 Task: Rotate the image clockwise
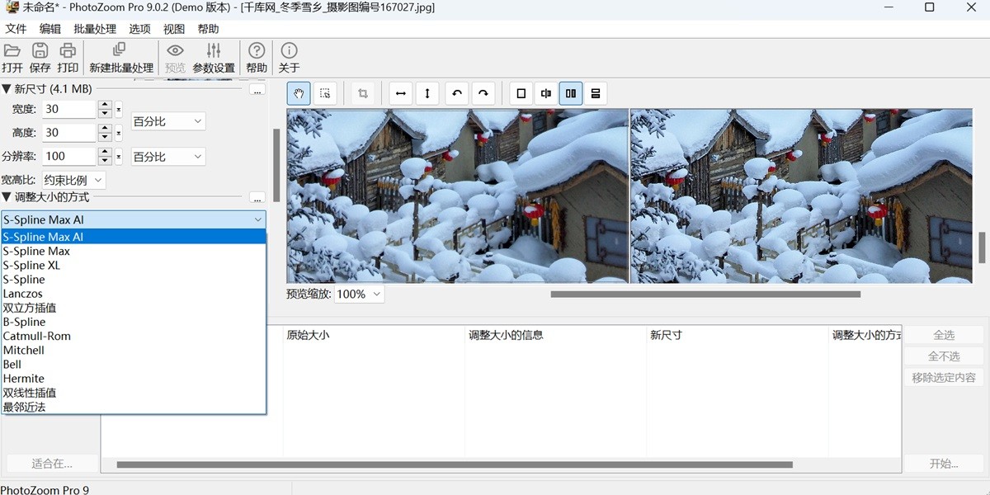pyautogui.click(x=483, y=93)
